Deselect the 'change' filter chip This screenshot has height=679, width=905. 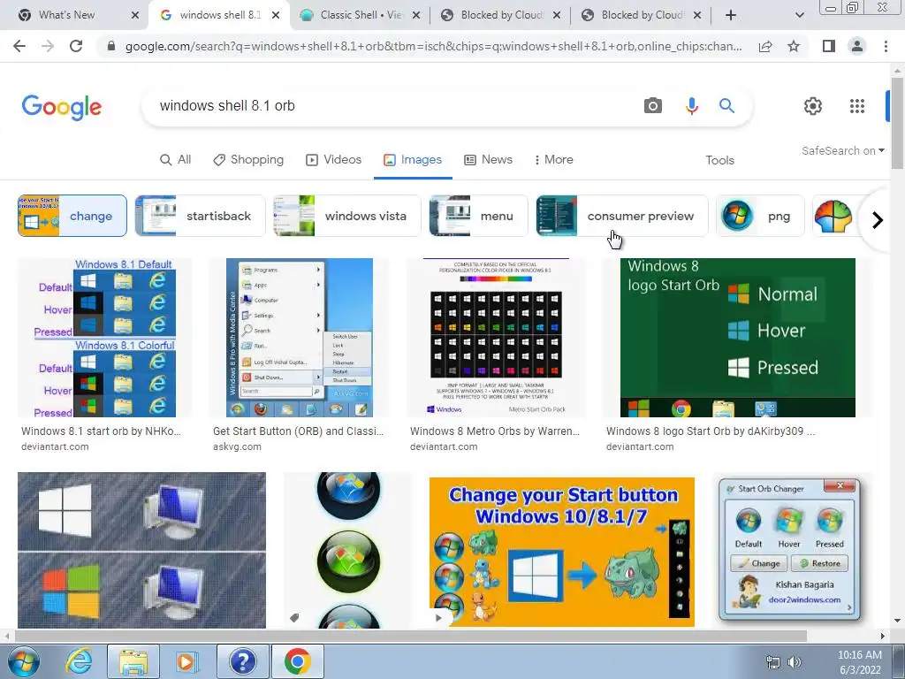72,216
